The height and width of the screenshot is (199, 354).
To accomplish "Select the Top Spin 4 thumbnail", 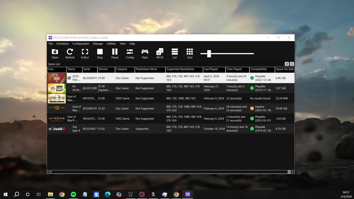I will tap(57, 129).
